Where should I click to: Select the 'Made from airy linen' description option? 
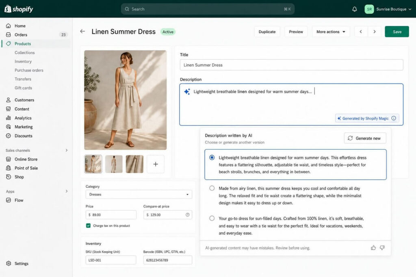pos(212,188)
